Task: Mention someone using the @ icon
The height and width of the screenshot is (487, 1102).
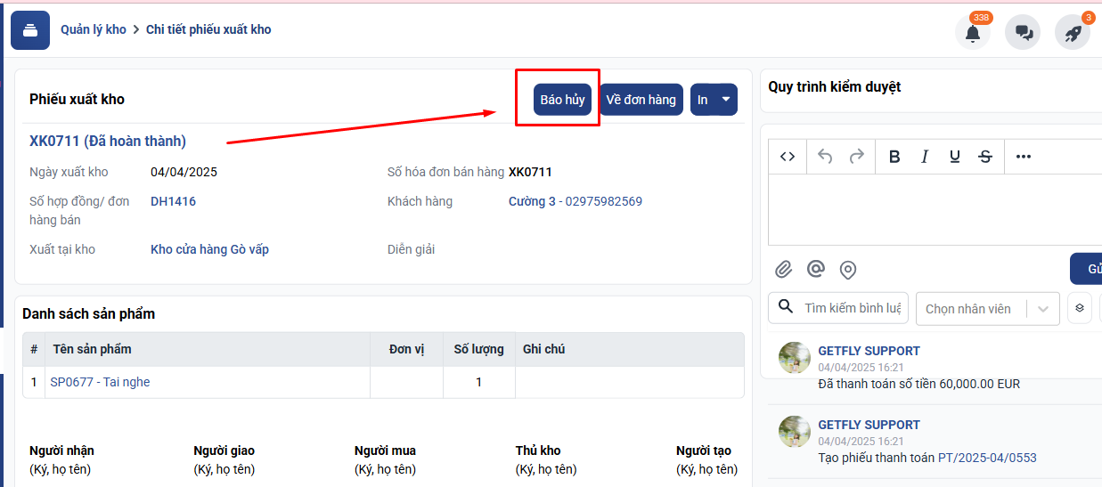Action: [x=815, y=269]
